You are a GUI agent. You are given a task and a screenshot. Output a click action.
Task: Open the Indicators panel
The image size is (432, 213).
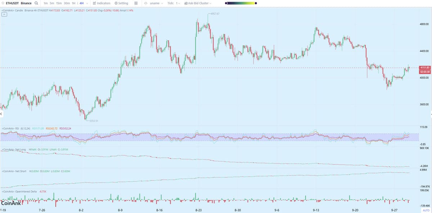tap(102, 3)
